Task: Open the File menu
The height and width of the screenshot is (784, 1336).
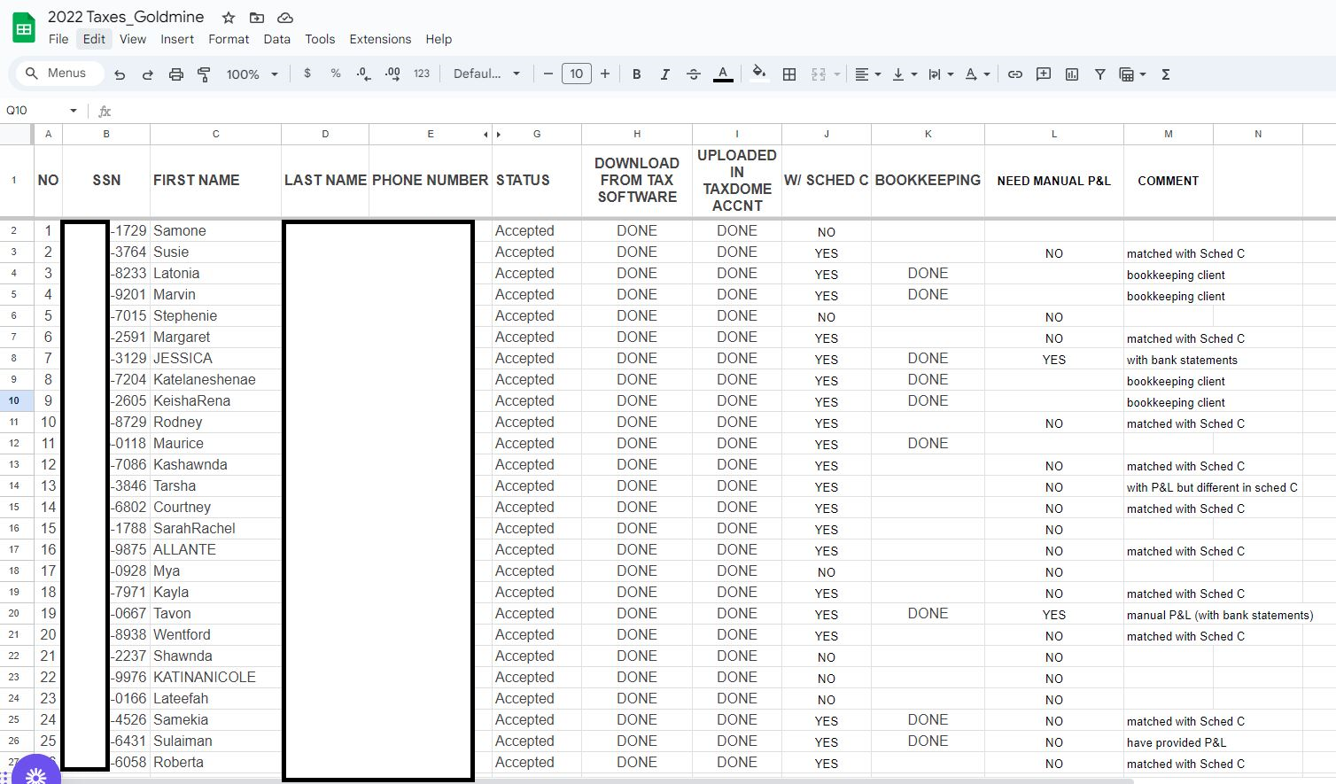Action: point(58,39)
